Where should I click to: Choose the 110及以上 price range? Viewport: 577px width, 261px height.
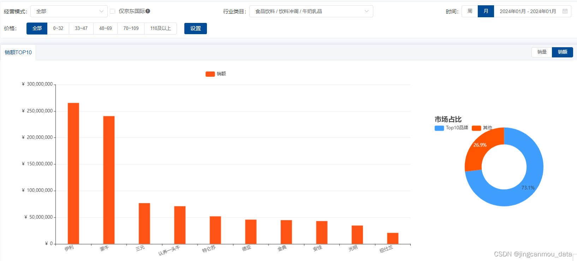161,29
